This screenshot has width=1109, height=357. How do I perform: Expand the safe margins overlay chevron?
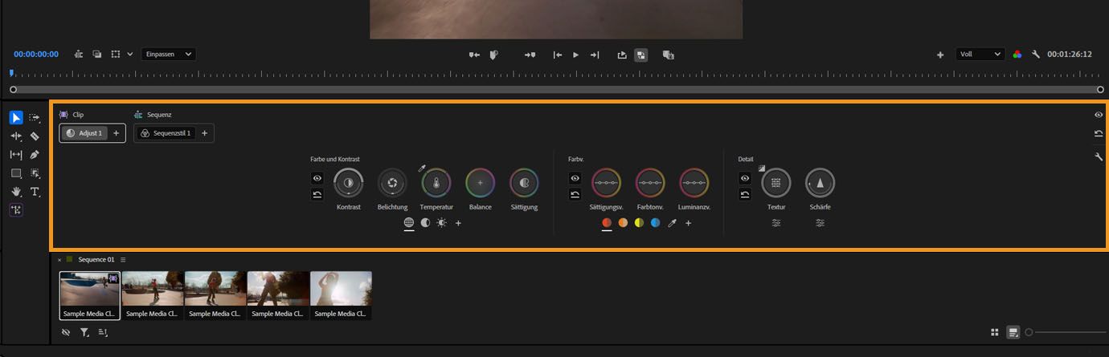[x=130, y=55]
